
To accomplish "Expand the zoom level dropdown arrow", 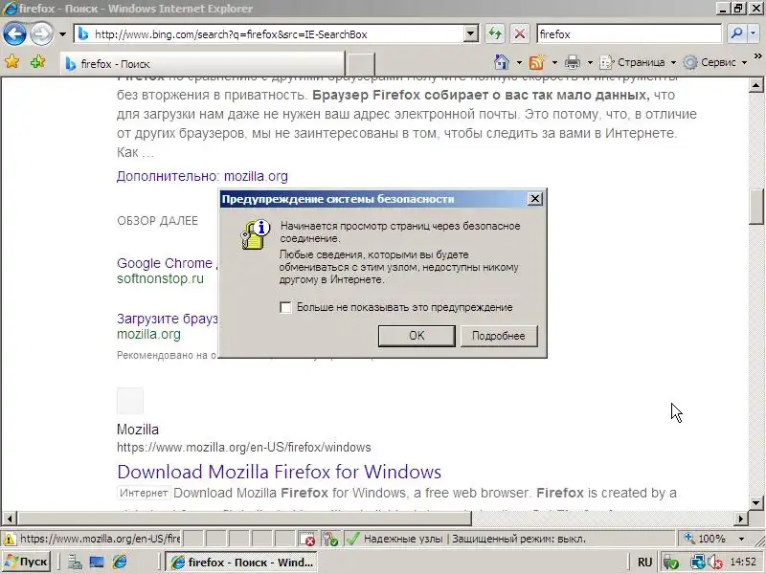I will coord(741,540).
